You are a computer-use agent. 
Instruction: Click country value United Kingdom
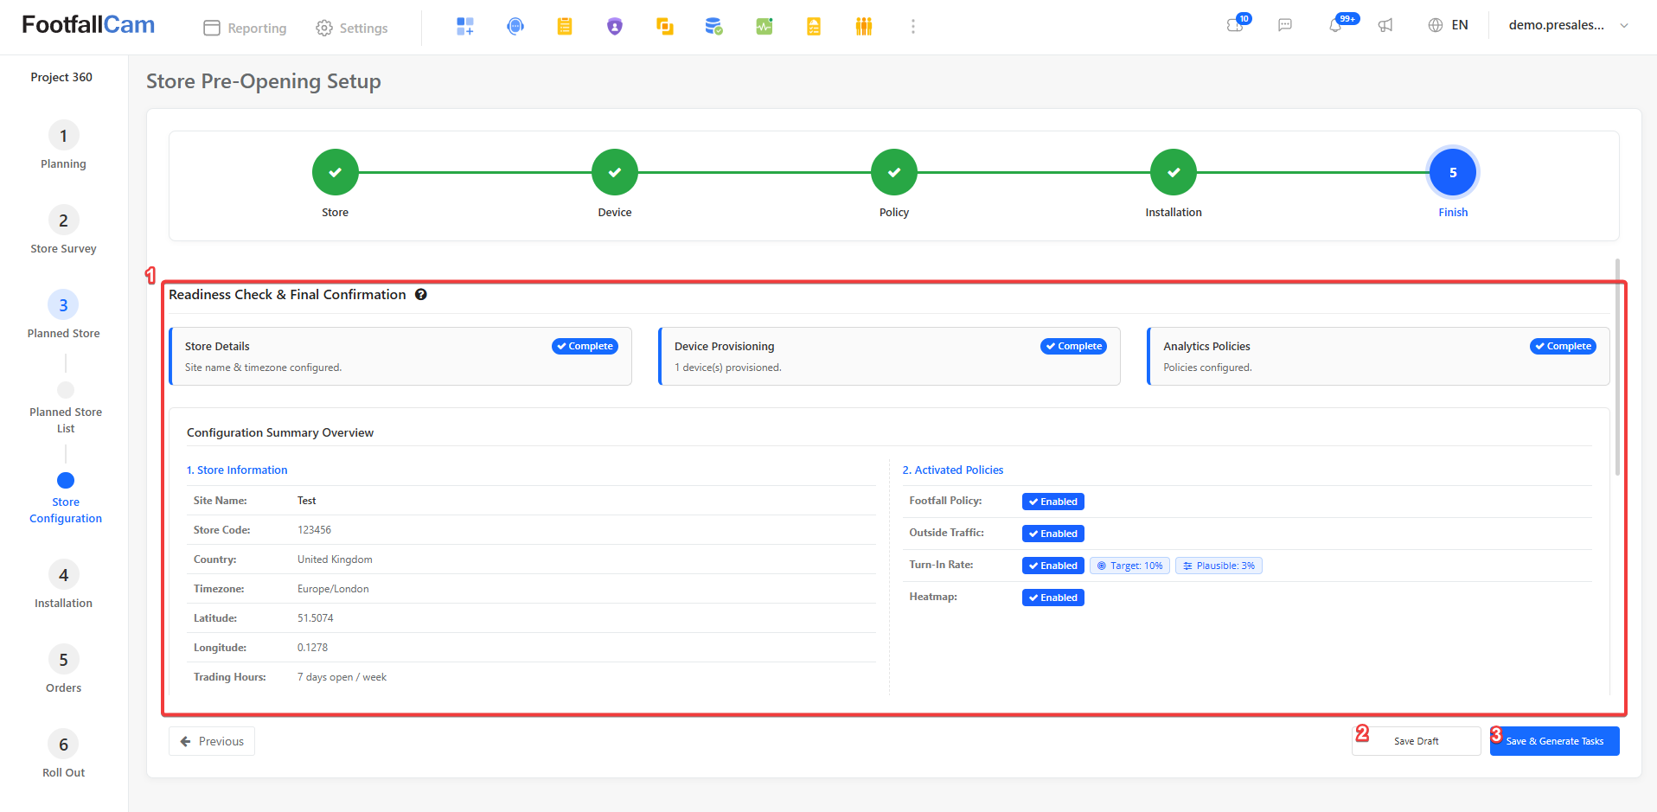tap(335, 559)
